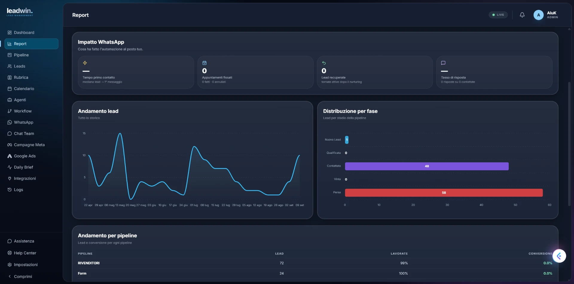Click the CONVERSIONE column header
Image resolution: width=574 pixels, height=284 pixels.
coord(540,254)
